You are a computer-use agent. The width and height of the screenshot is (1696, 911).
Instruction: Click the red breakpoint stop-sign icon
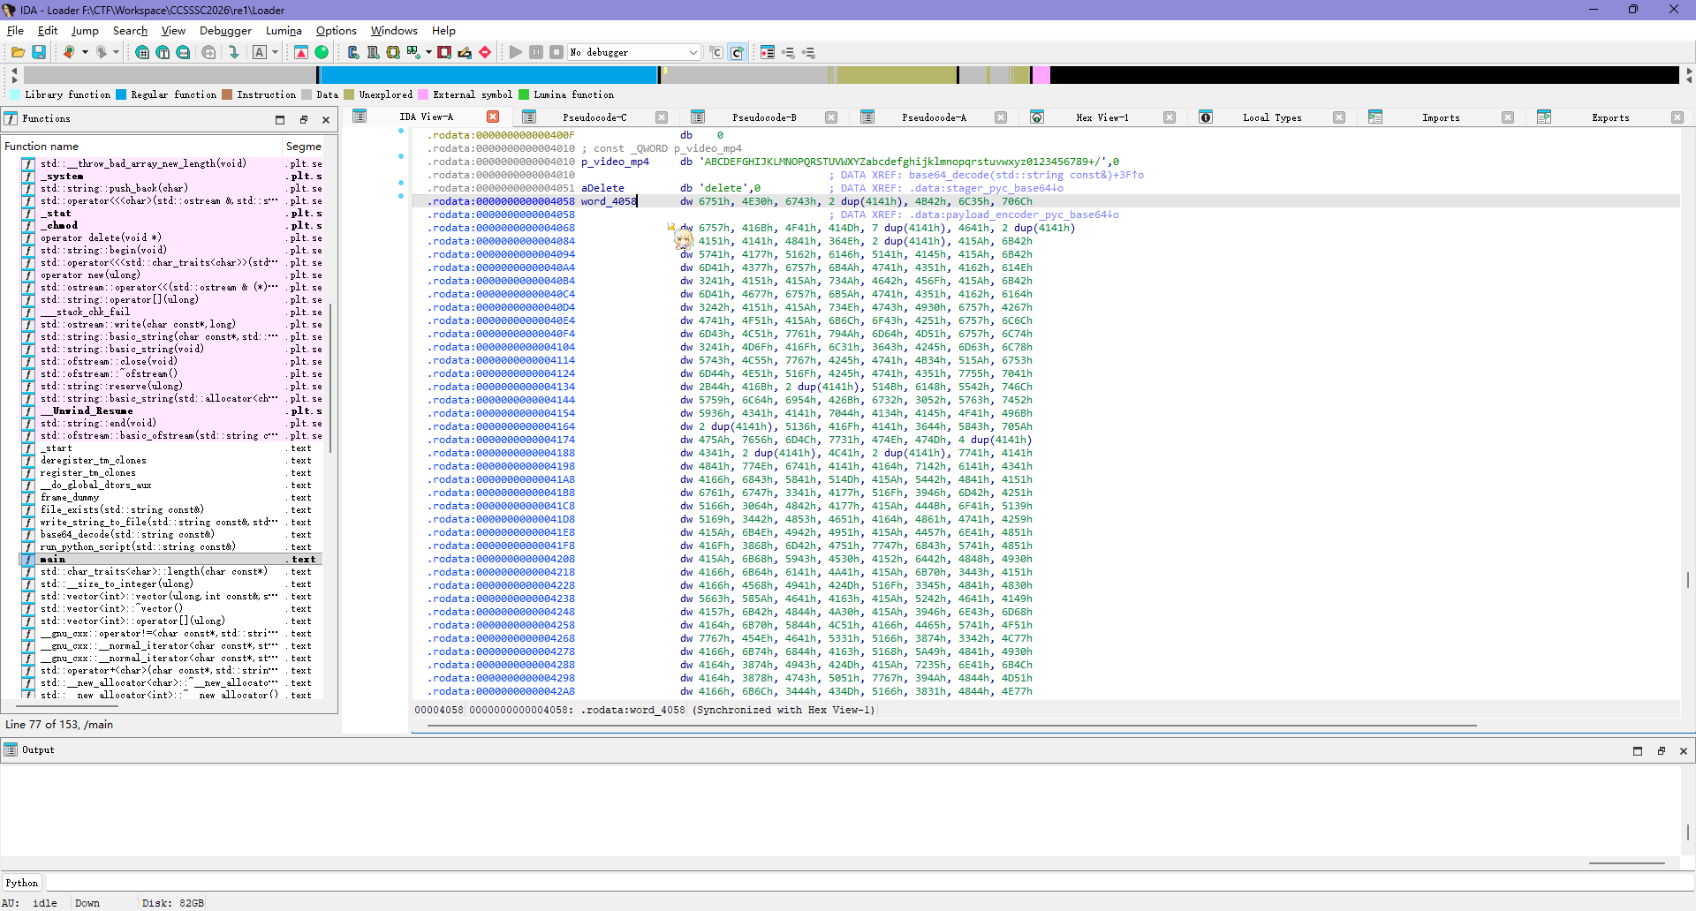(485, 53)
